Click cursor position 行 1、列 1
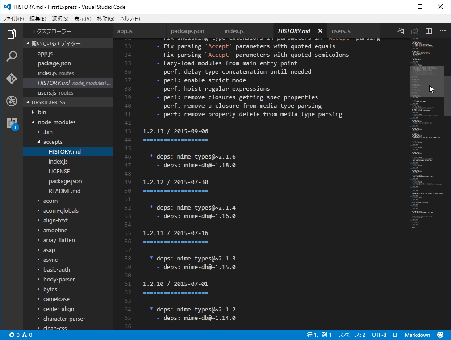The image size is (451, 340). (x=319, y=335)
